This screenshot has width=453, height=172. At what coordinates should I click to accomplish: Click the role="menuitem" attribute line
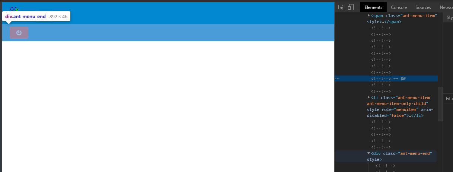(392, 109)
